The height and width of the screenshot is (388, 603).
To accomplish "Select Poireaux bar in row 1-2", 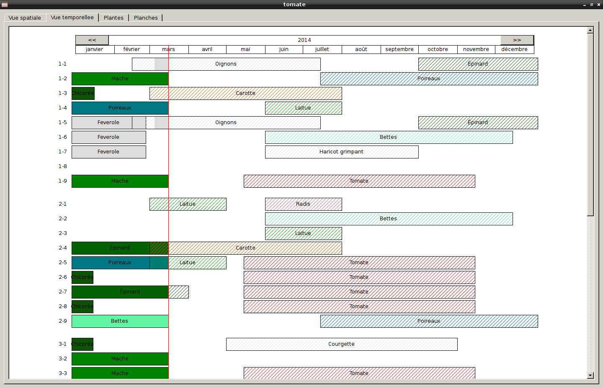I will tap(429, 79).
